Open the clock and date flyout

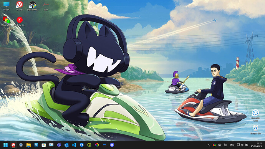256,145
